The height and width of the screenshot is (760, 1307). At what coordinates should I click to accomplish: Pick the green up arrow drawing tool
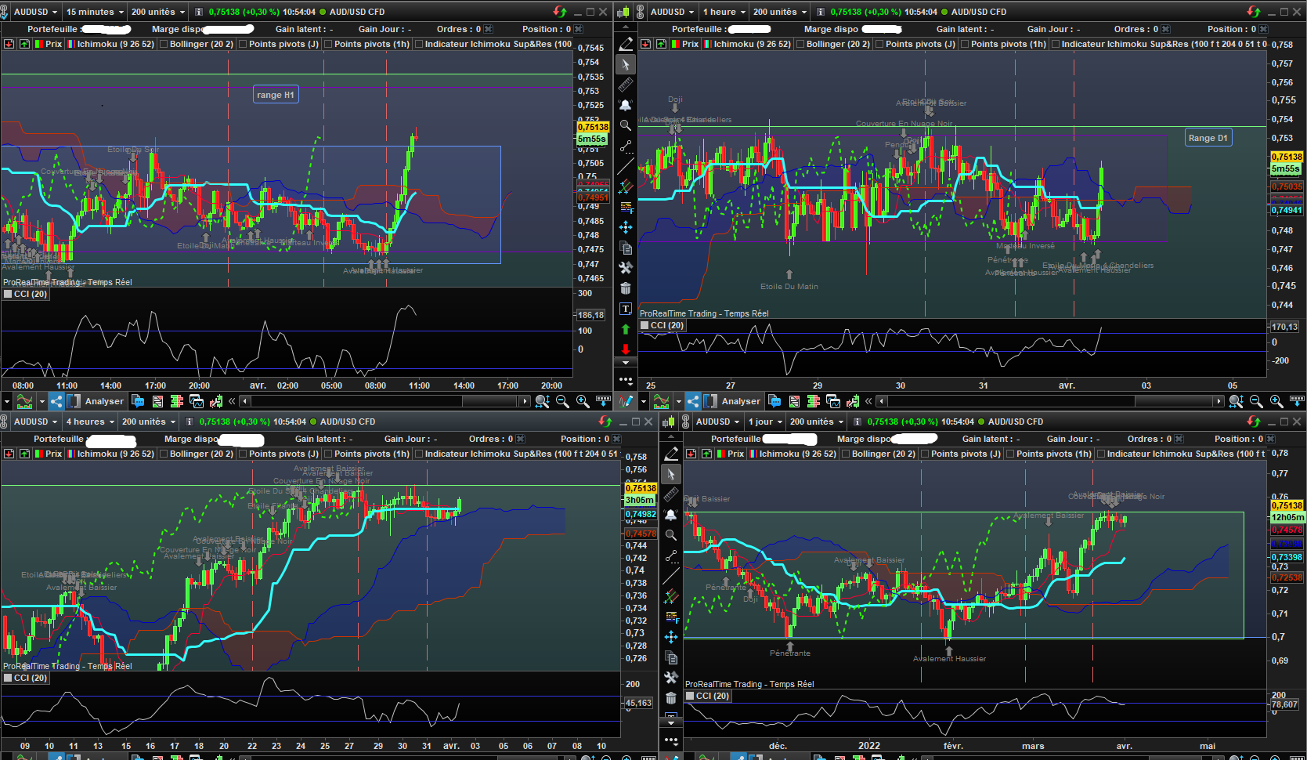tap(625, 329)
